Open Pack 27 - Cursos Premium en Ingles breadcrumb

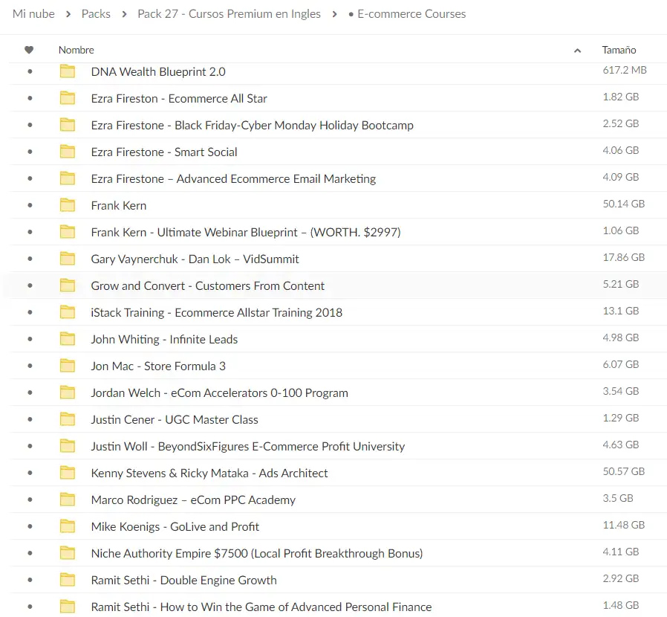click(229, 13)
